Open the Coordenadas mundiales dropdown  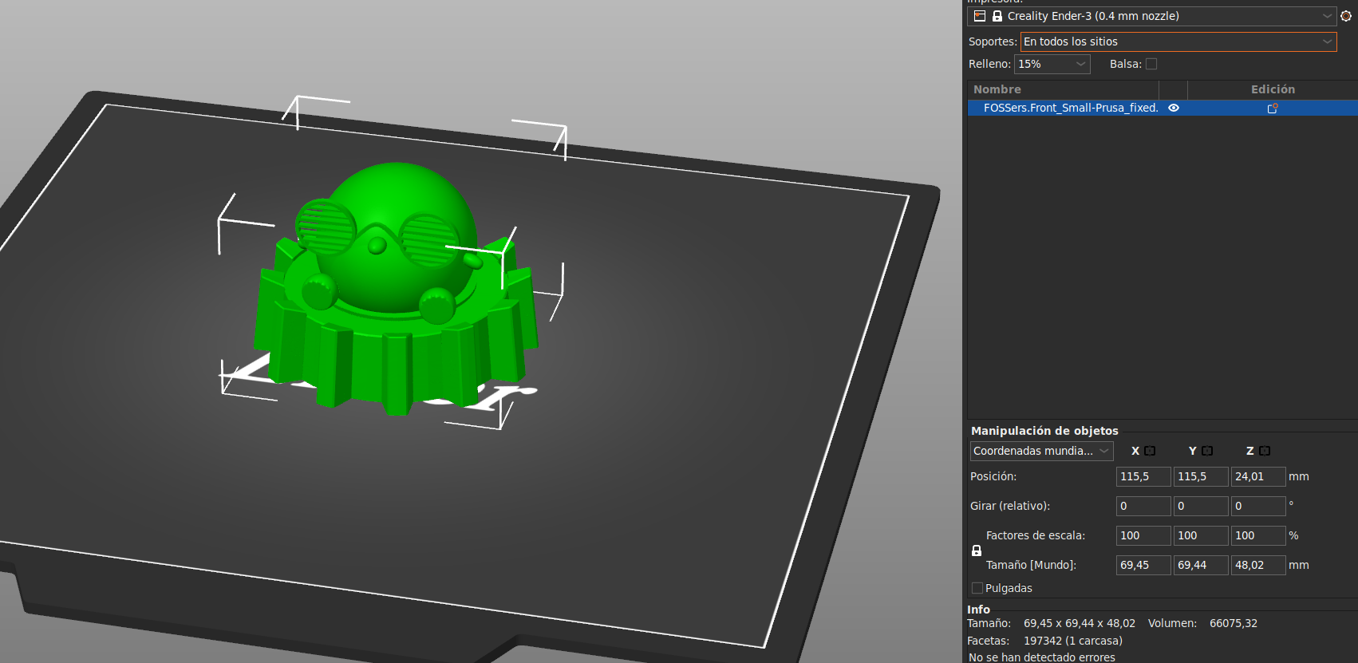coord(1042,451)
